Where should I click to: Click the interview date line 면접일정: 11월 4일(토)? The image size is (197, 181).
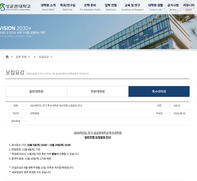pyautogui.click(x=24, y=149)
